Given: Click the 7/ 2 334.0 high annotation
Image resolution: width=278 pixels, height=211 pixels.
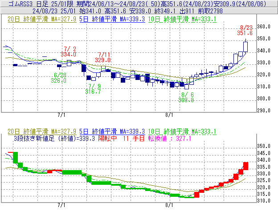Looking at the screenshot, I should click(x=69, y=52).
